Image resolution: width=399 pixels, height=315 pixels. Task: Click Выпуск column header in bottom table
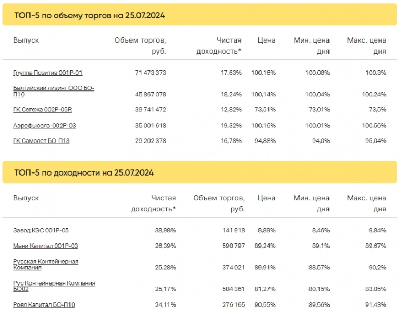pyautogui.click(x=26, y=198)
